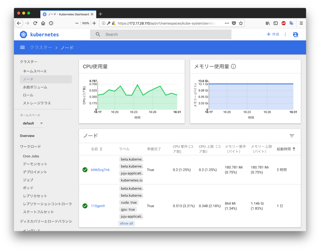Open the hamburger navigation menu icon
This screenshot has height=251, width=320.
pyautogui.click(x=22, y=47)
